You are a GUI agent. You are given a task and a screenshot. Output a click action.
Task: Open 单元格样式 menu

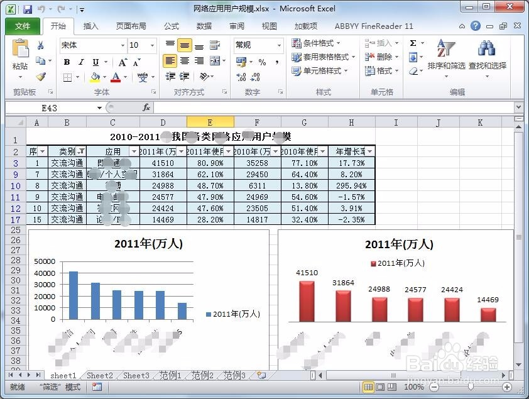click(x=320, y=71)
